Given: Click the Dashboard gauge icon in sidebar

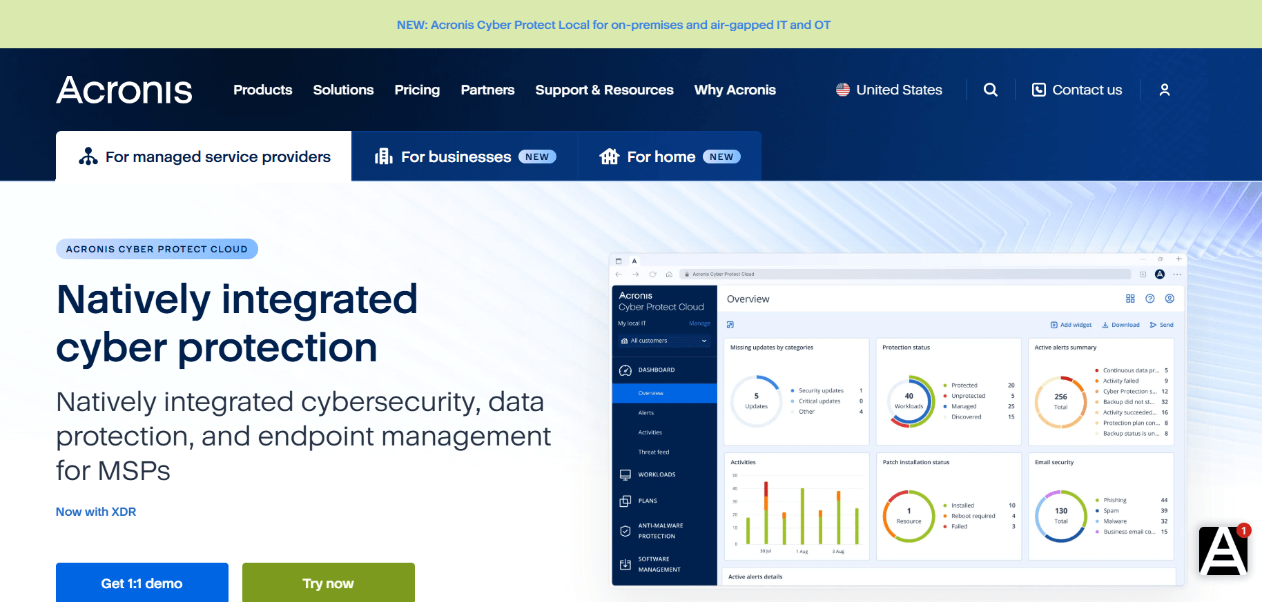Looking at the screenshot, I should [625, 370].
